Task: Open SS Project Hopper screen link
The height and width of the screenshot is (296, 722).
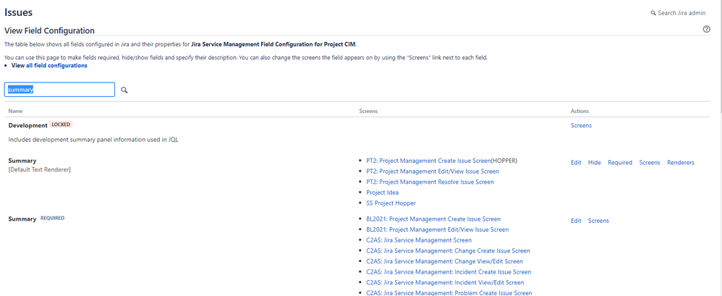Action: click(391, 203)
